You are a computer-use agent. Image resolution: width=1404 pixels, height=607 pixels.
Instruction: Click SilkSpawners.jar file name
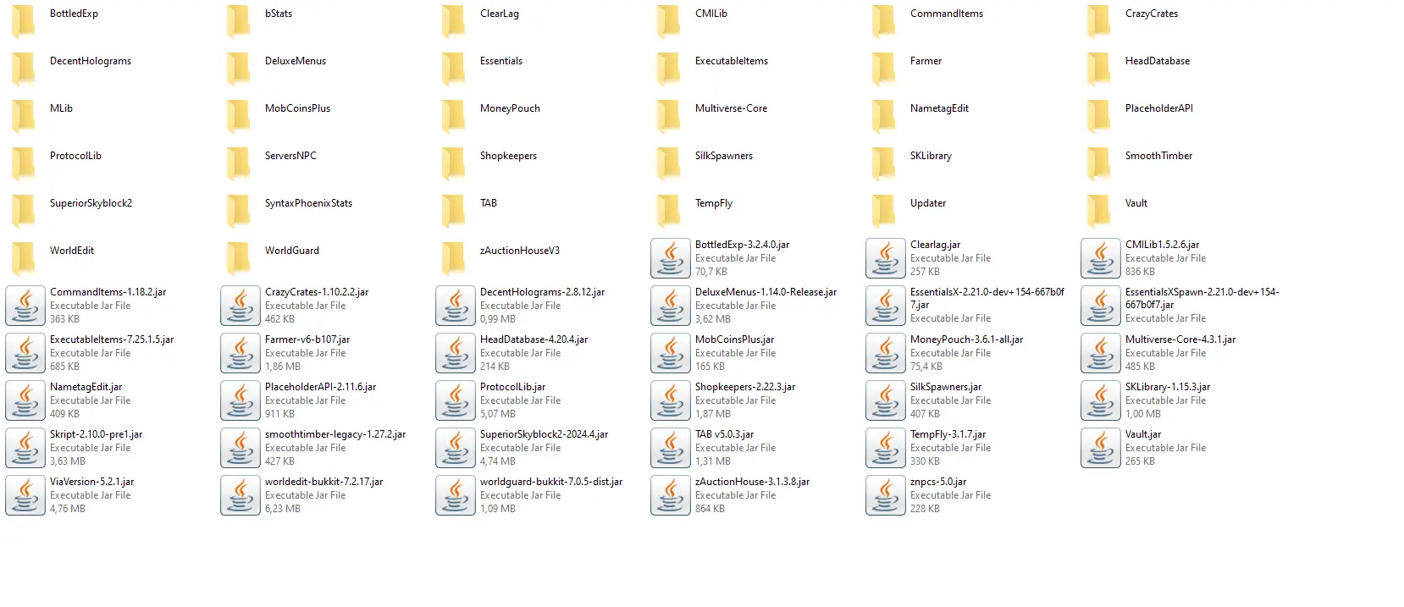point(946,387)
